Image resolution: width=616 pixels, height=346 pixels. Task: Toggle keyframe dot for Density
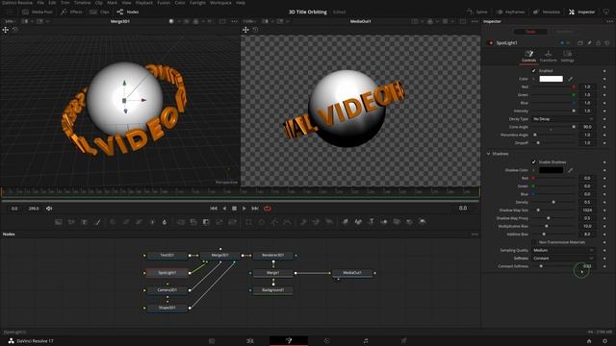click(604, 202)
